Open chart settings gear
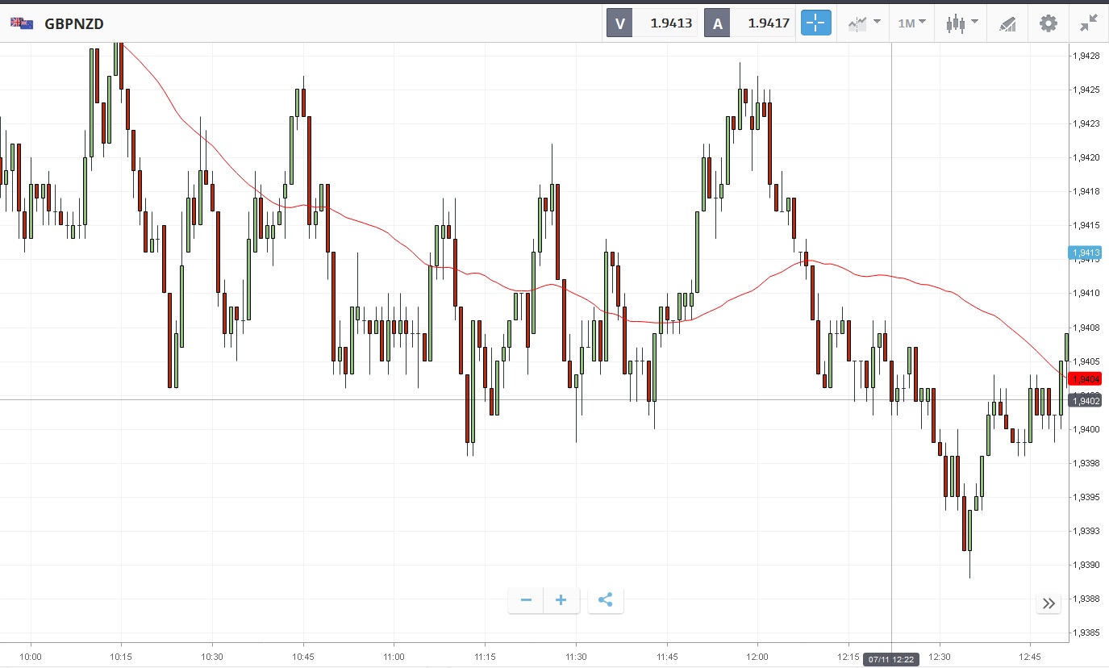 1048,23
